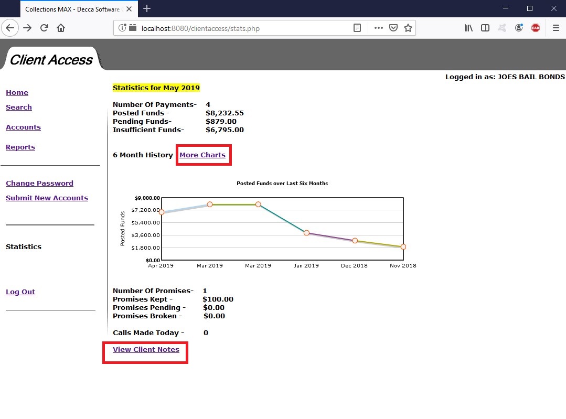566x419 pixels.
Task: Show site information icon in address bar
Action: [x=122, y=28]
